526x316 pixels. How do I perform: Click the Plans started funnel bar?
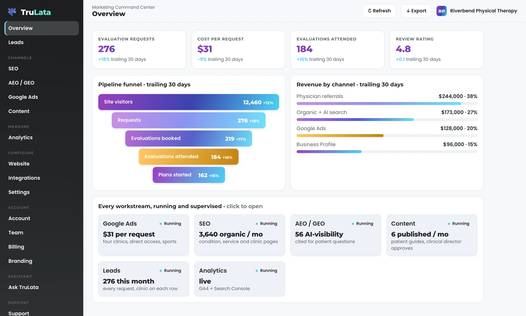click(x=189, y=175)
